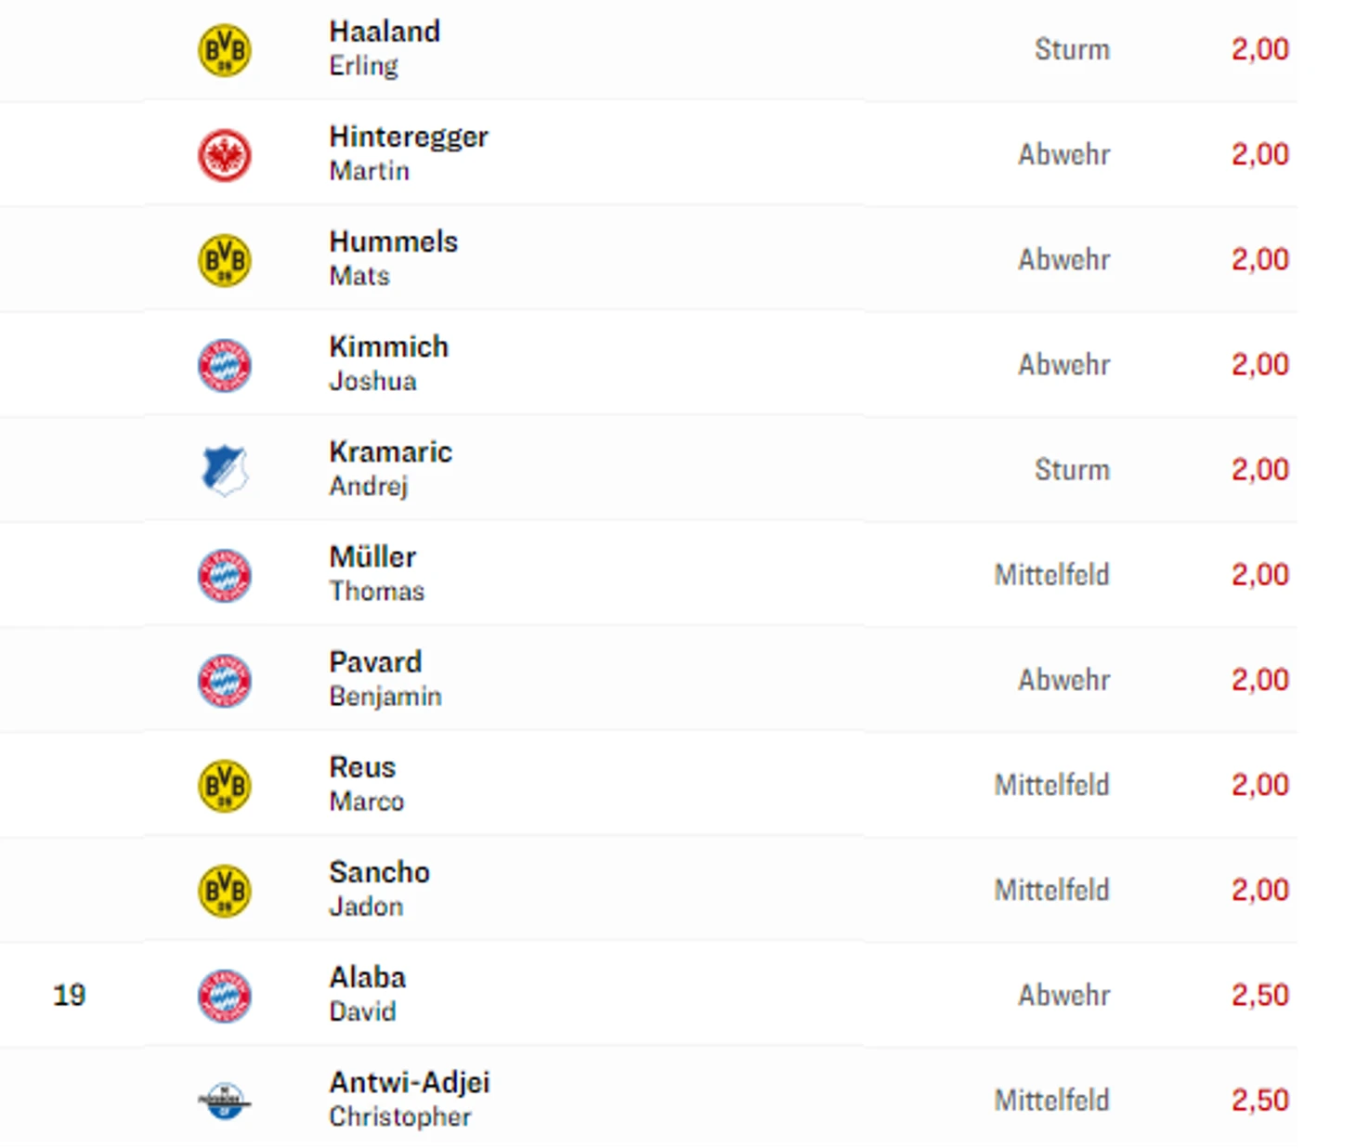Click the Bayern logo beside Alaba
Image resolution: width=1356 pixels, height=1148 pixels.
225,996
